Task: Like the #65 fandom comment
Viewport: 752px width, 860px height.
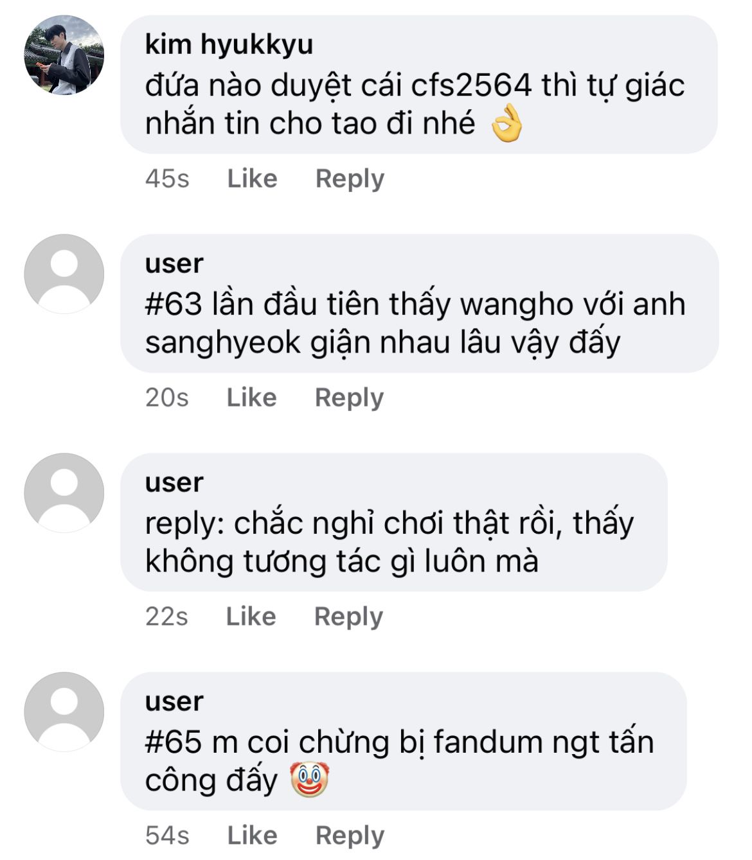Action: coord(252,836)
